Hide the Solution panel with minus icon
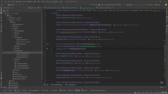This screenshot has width=168, height=94. pos(41,8)
